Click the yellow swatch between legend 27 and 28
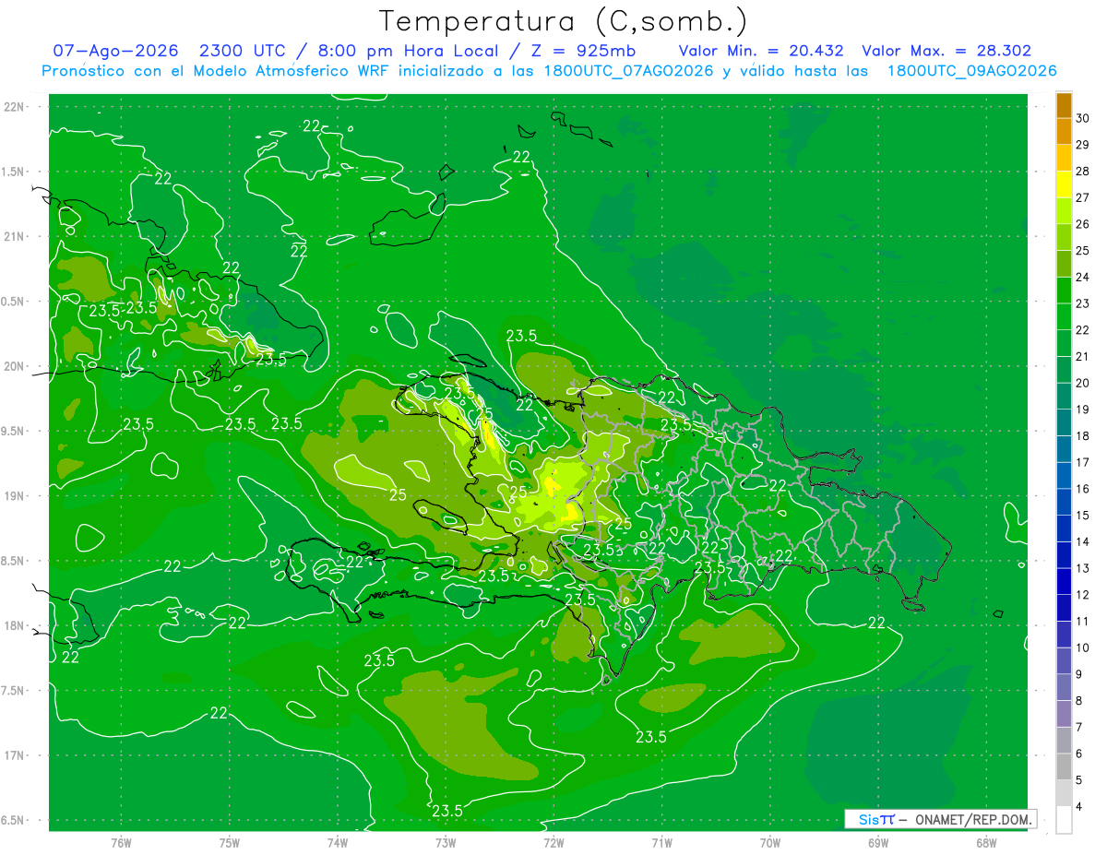Screen dimensions: 1107x855 pyautogui.click(x=1064, y=184)
